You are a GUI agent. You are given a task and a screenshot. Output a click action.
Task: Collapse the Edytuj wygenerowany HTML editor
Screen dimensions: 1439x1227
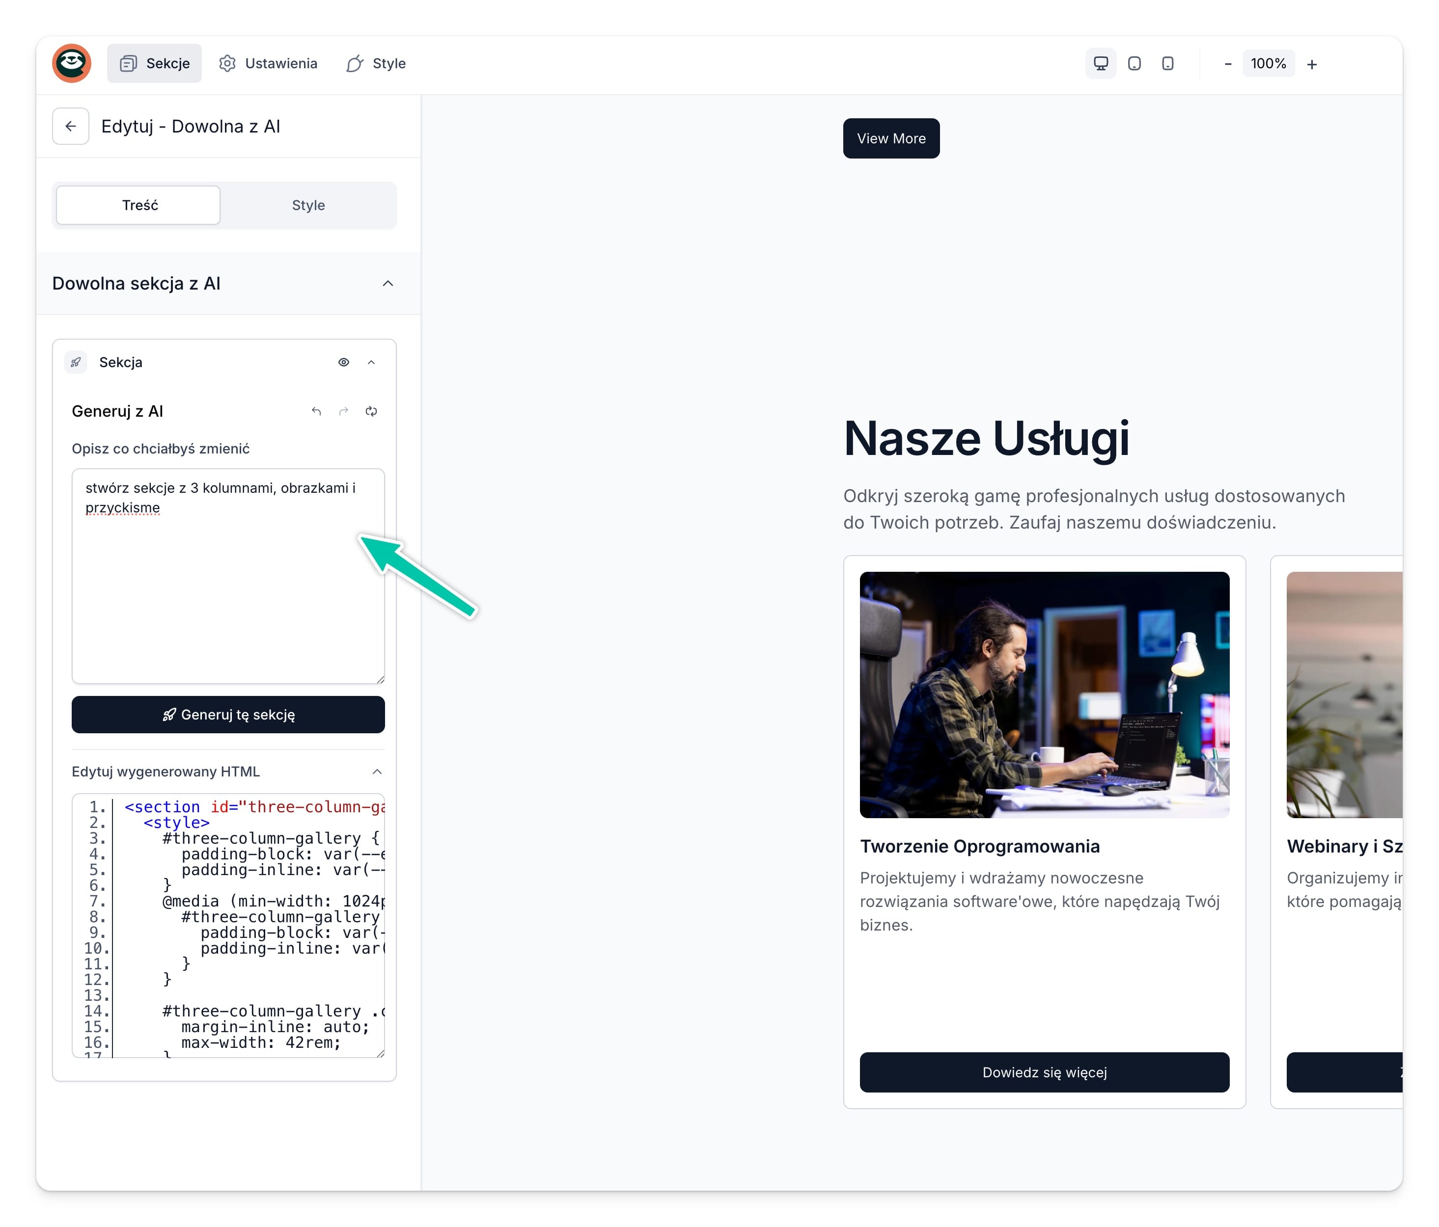point(377,772)
